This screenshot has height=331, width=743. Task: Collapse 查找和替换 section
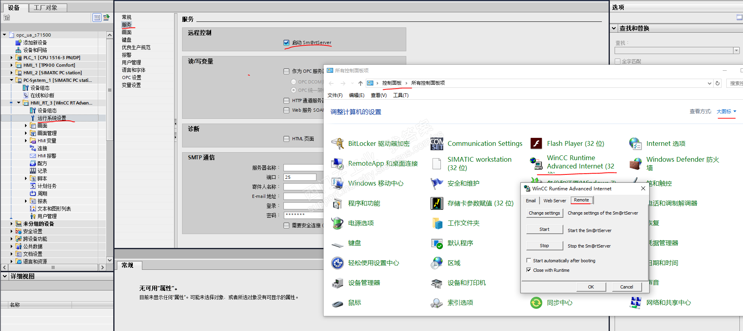(614, 28)
